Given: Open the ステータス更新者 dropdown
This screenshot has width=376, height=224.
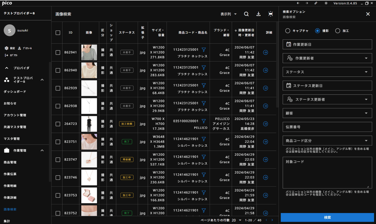Looking at the screenshot, I should (x=327, y=99).
